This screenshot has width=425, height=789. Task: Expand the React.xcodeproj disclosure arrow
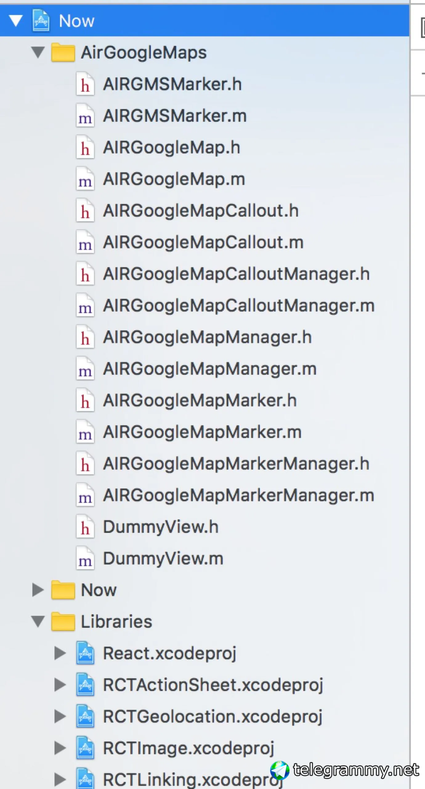pos(60,653)
